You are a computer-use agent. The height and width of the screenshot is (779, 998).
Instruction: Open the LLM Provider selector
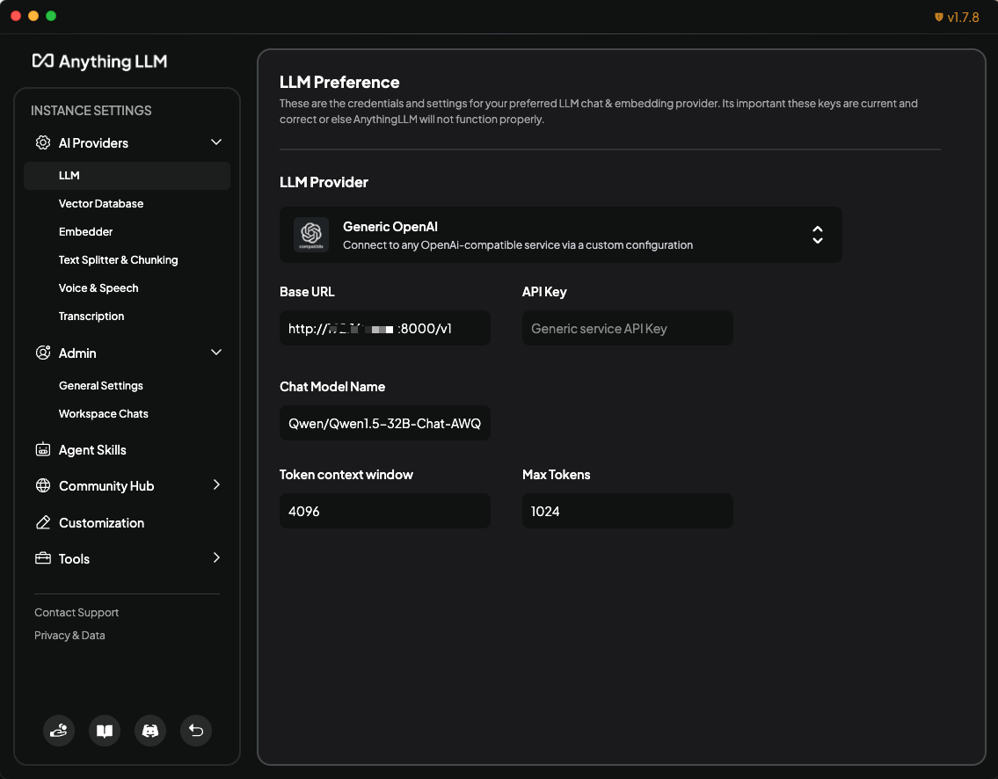[x=560, y=235]
